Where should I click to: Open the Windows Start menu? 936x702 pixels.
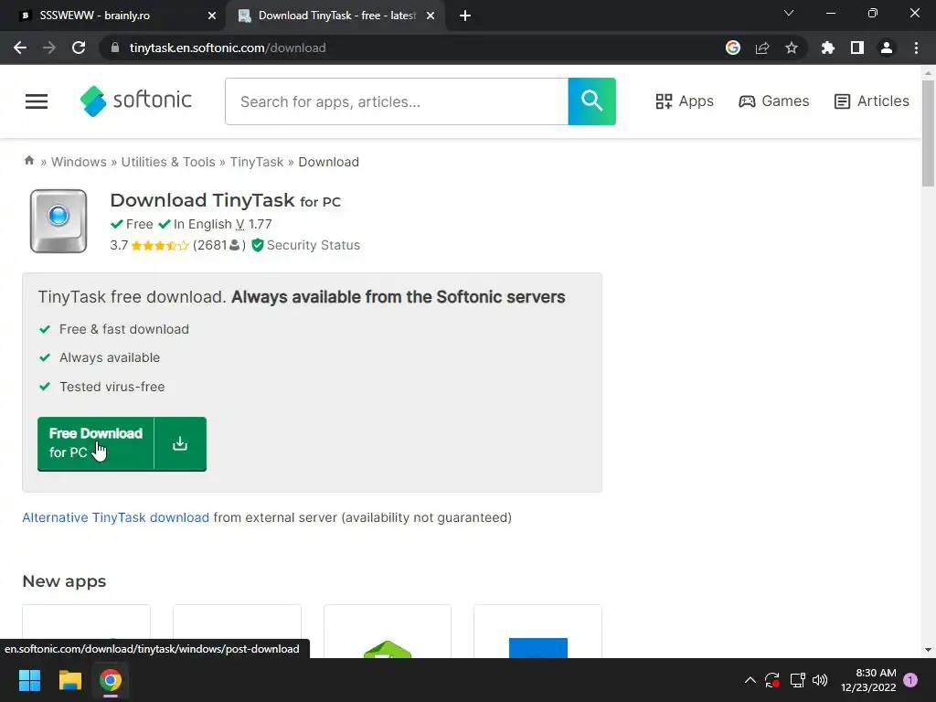pos(29,680)
